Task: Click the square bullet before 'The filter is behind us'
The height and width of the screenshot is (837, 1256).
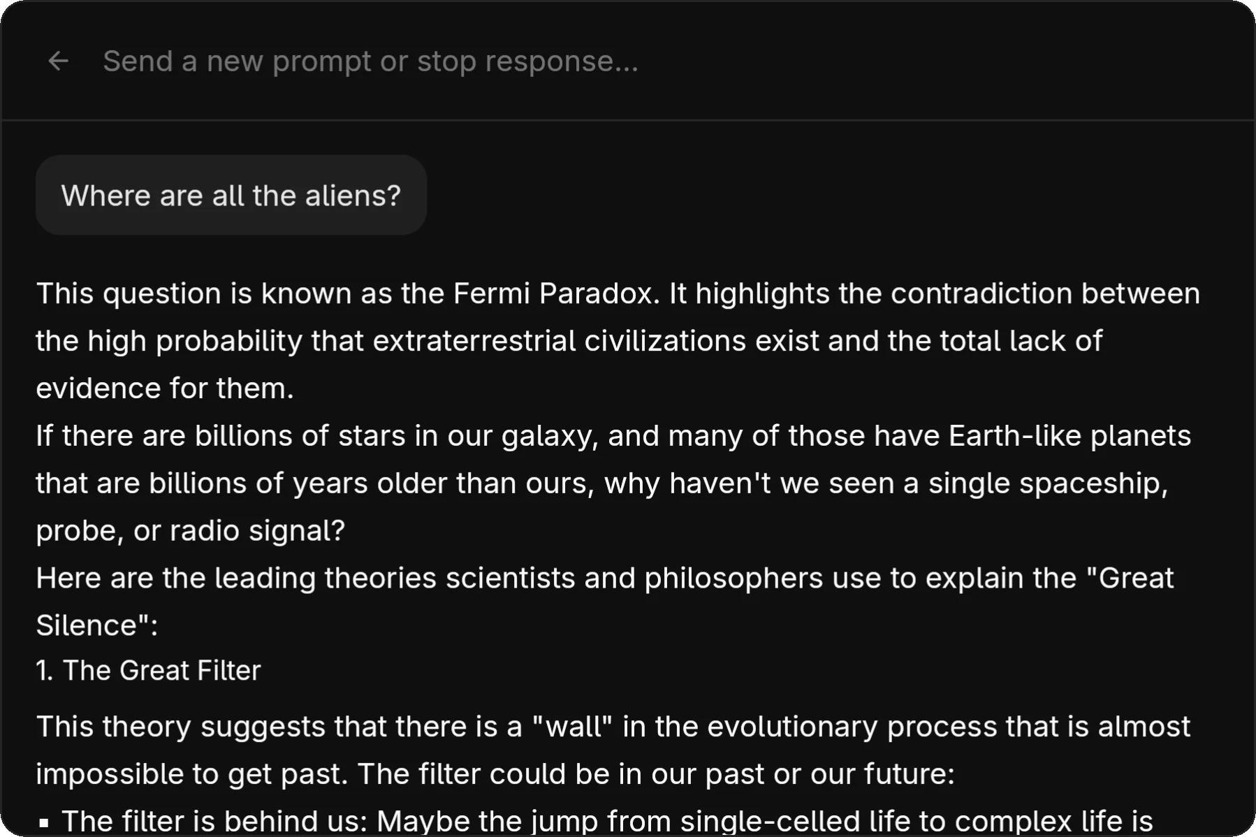Action: (44, 823)
